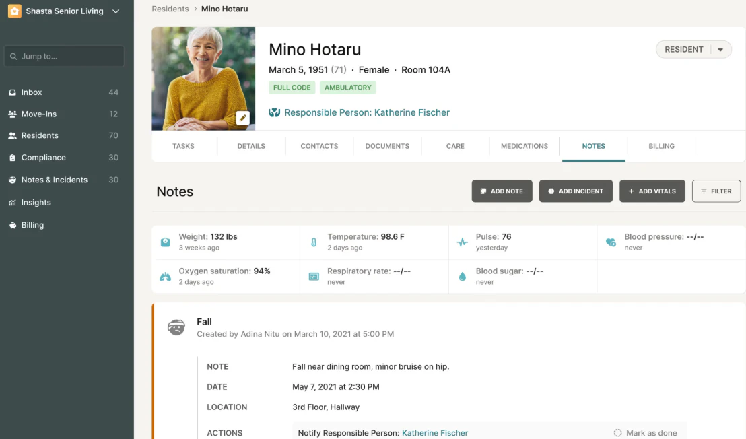Click the fall incident face icon
Viewport: 746px width, 439px height.
pyautogui.click(x=176, y=327)
